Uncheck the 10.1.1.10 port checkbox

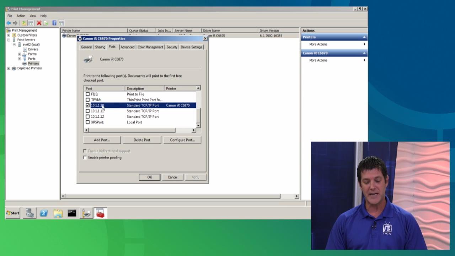(x=87, y=106)
